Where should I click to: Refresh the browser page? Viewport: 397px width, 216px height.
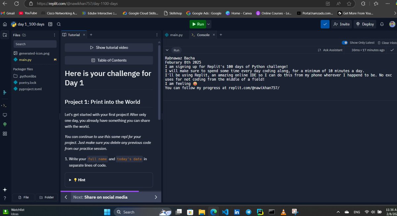(16, 4)
